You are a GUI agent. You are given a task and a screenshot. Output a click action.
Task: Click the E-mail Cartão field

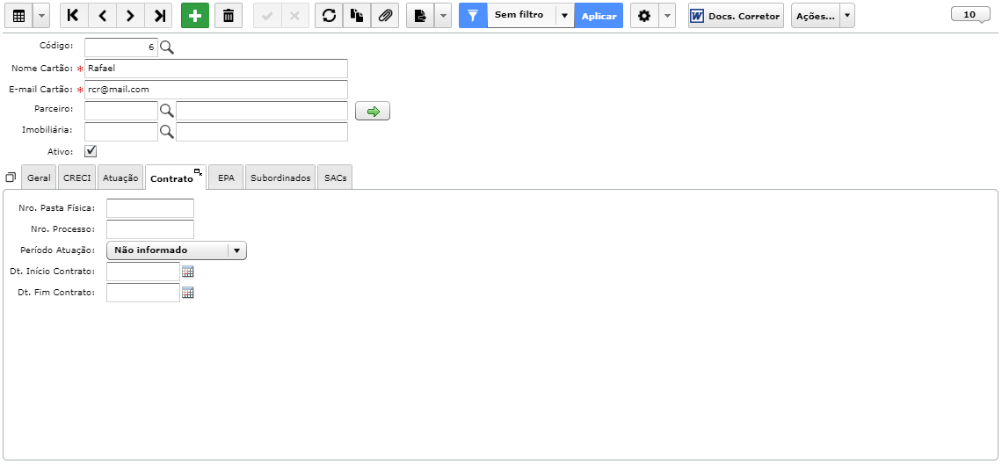coord(216,90)
